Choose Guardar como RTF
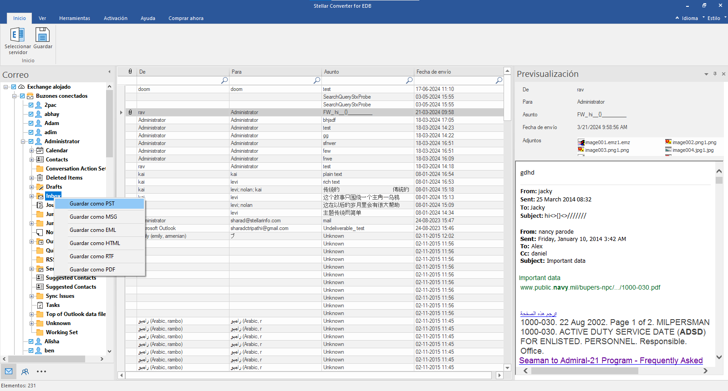The image size is (728, 391). 99,256
